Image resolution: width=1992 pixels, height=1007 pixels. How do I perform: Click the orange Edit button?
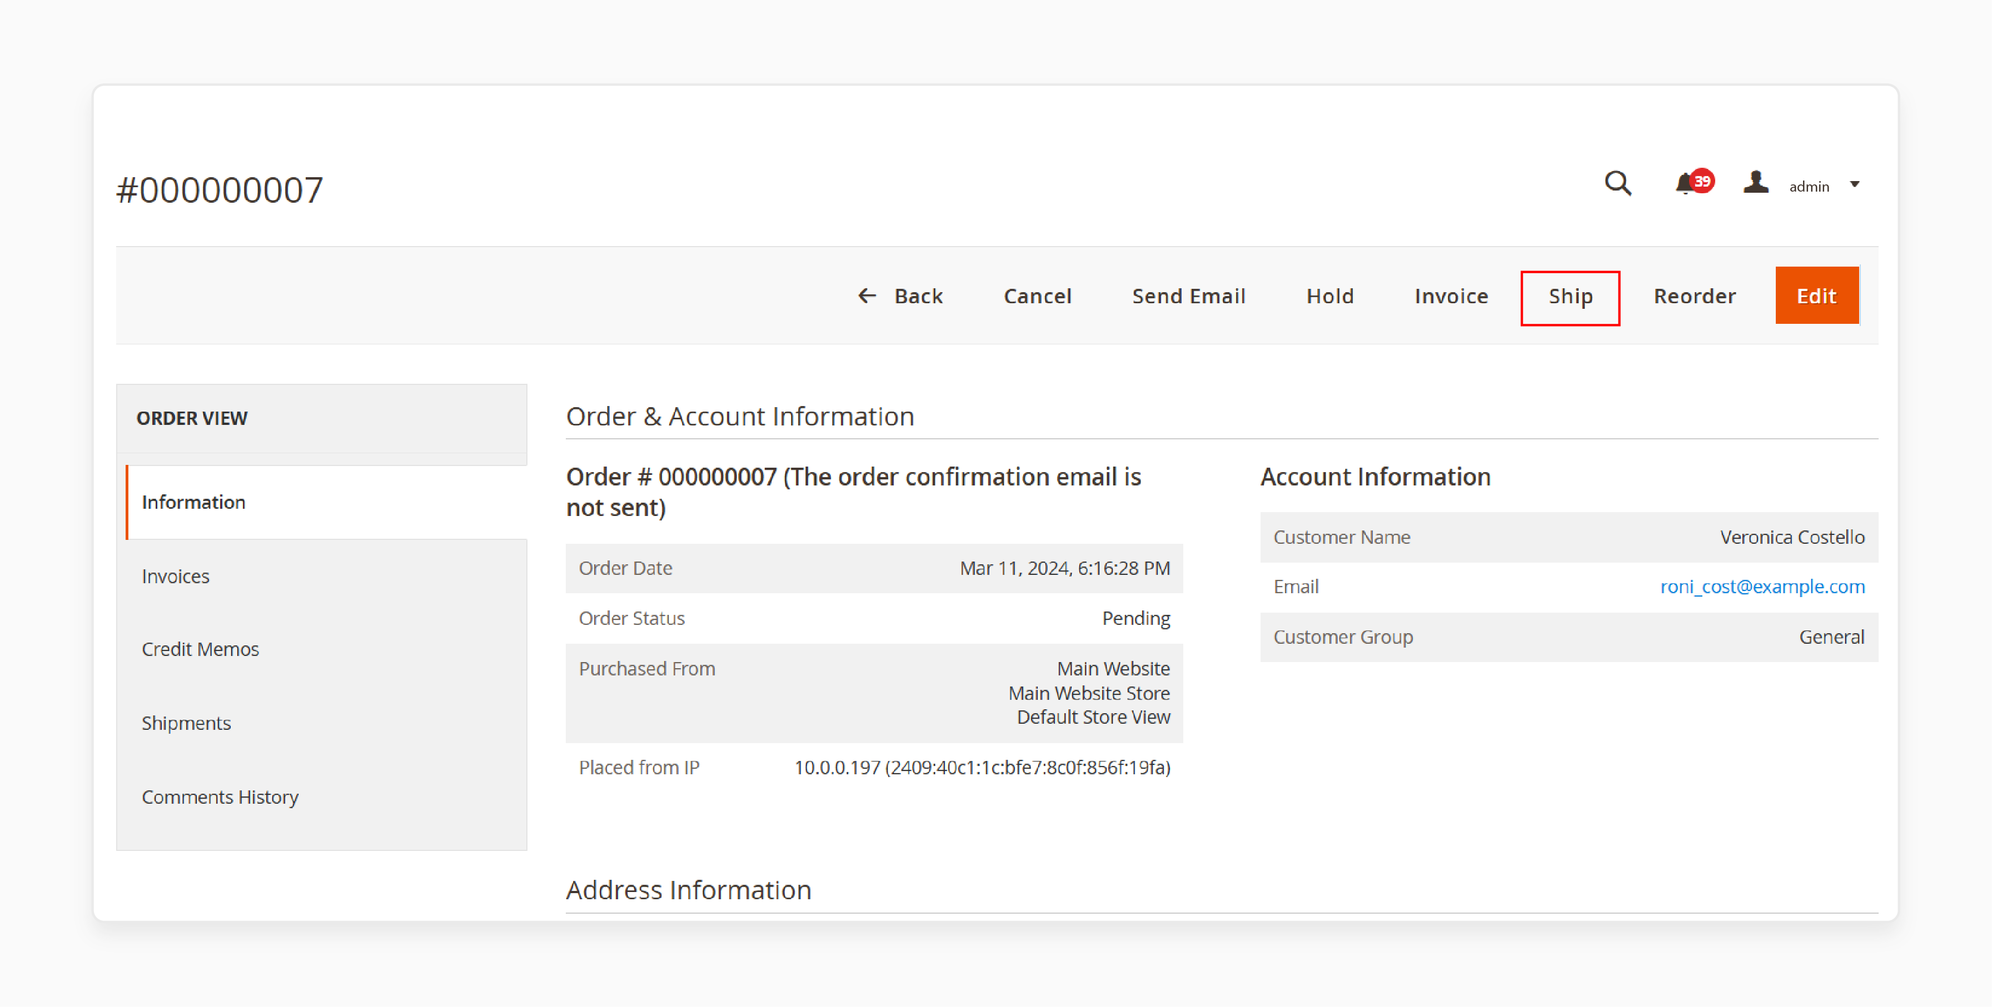coord(1816,295)
